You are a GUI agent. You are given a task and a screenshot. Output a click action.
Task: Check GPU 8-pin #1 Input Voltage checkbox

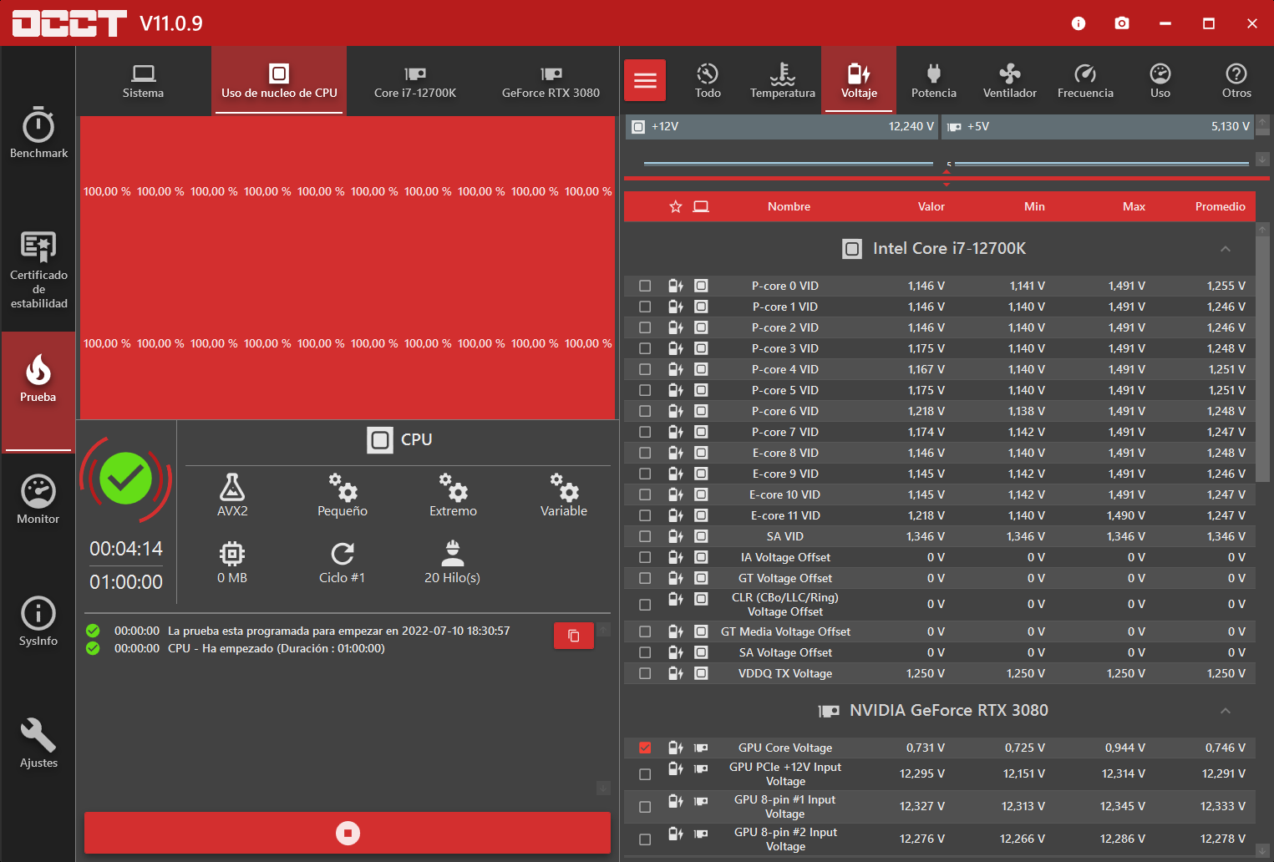645,807
